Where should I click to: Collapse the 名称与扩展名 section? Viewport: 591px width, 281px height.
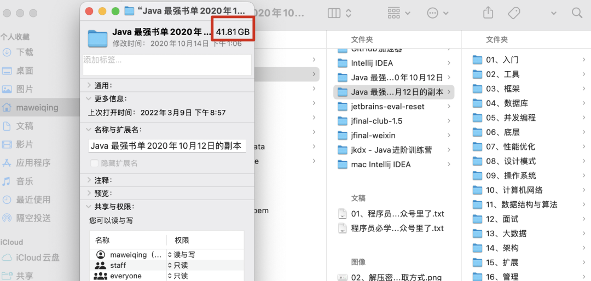click(89, 130)
